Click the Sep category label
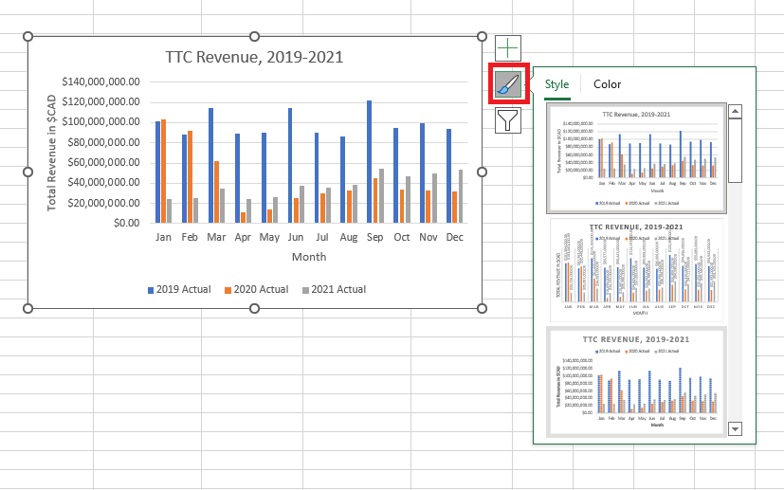Viewport: 784px width, 490px height. pyautogui.click(x=375, y=237)
